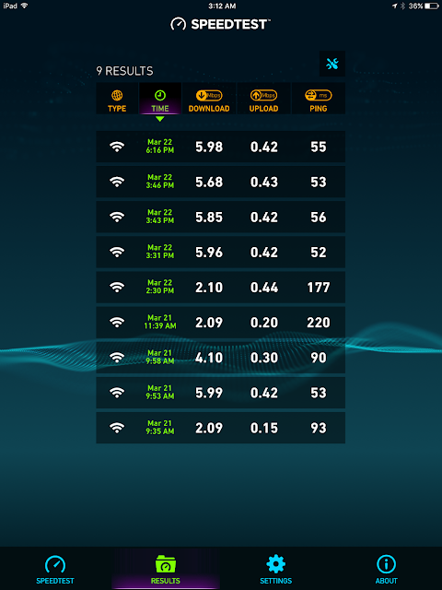Tap ping value 55
Viewport: 442px width, 590px height.
(319, 147)
